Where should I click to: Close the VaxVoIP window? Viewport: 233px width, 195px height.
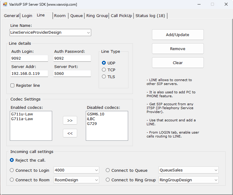tap(226, 4)
